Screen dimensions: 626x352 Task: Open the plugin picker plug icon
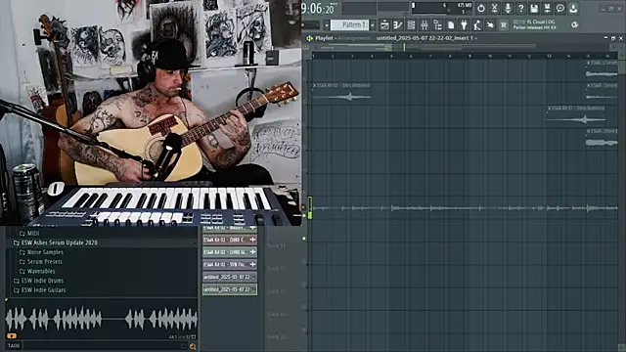click(464, 25)
